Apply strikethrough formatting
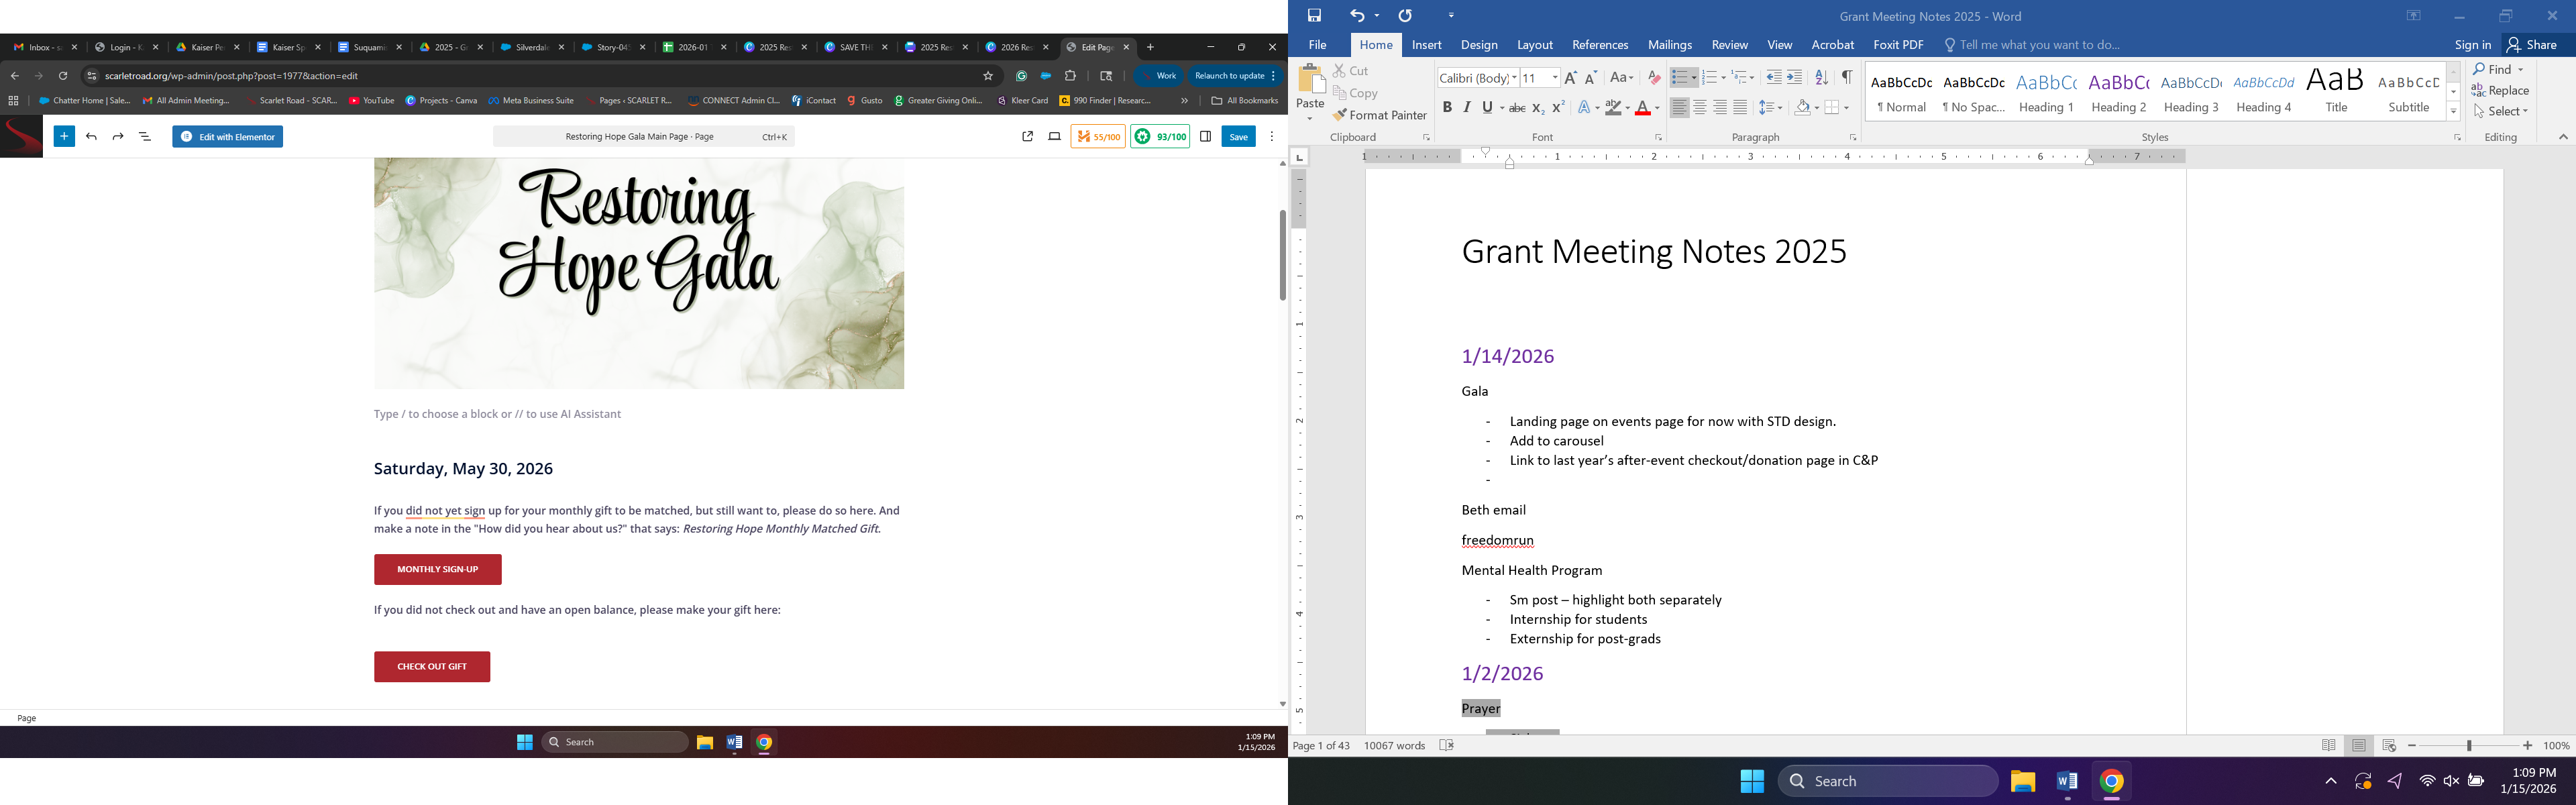This screenshot has width=2576, height=805. [x=1516, y=108]
